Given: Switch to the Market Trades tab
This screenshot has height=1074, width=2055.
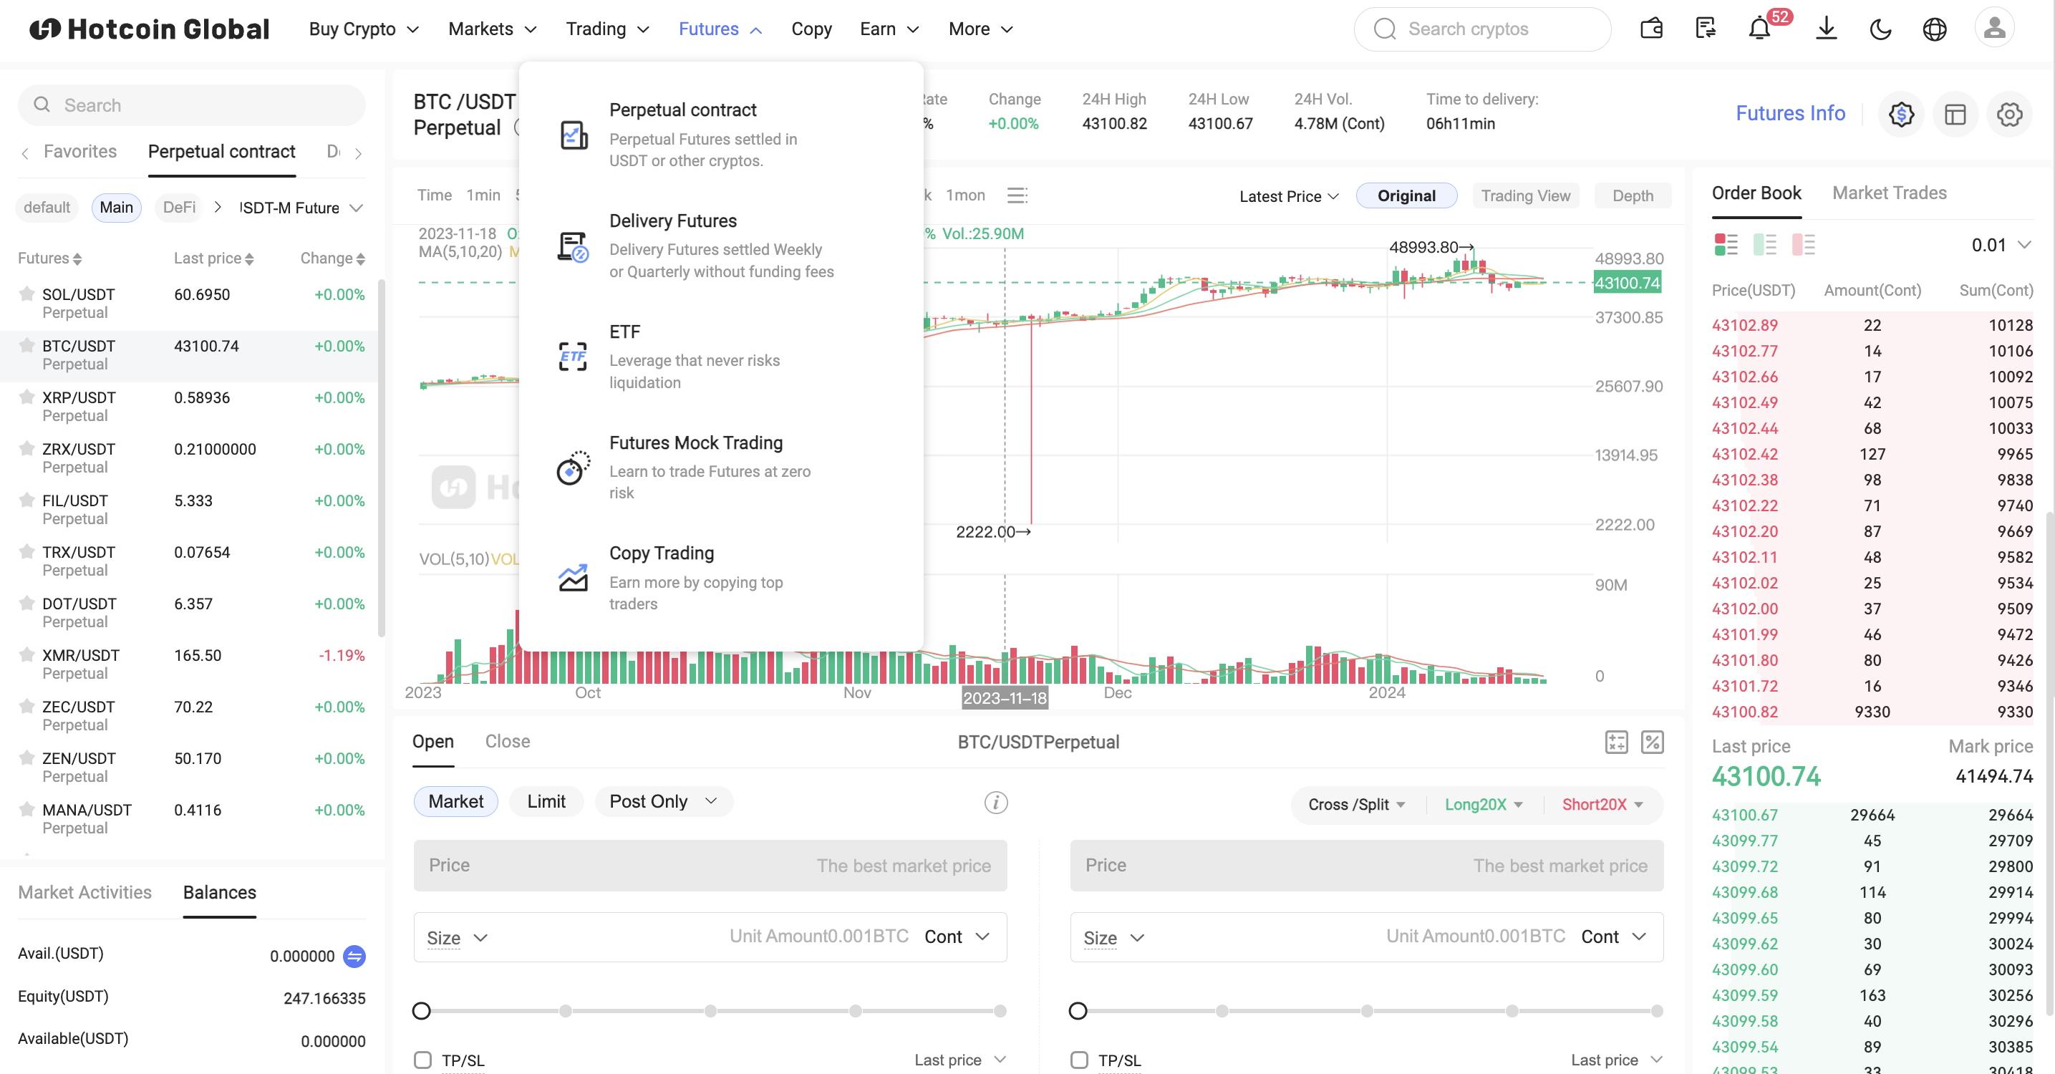Looking at the screenshot, I should click(1888, 193).
